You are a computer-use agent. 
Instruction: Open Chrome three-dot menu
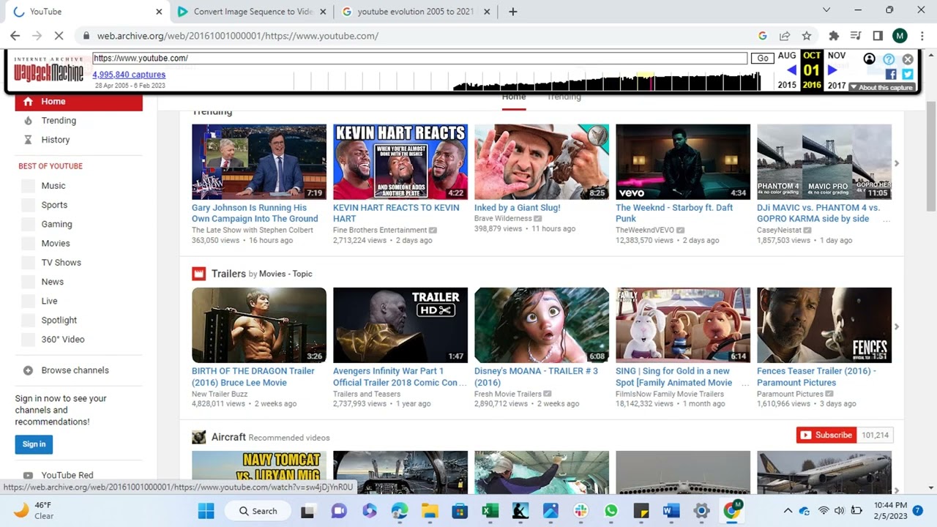(x=921, y=36)
